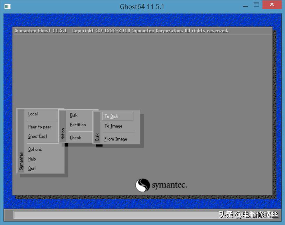Choose GhostCast from Symantec menu
Viewport: 285px width, 225px height.
point(38,136)
